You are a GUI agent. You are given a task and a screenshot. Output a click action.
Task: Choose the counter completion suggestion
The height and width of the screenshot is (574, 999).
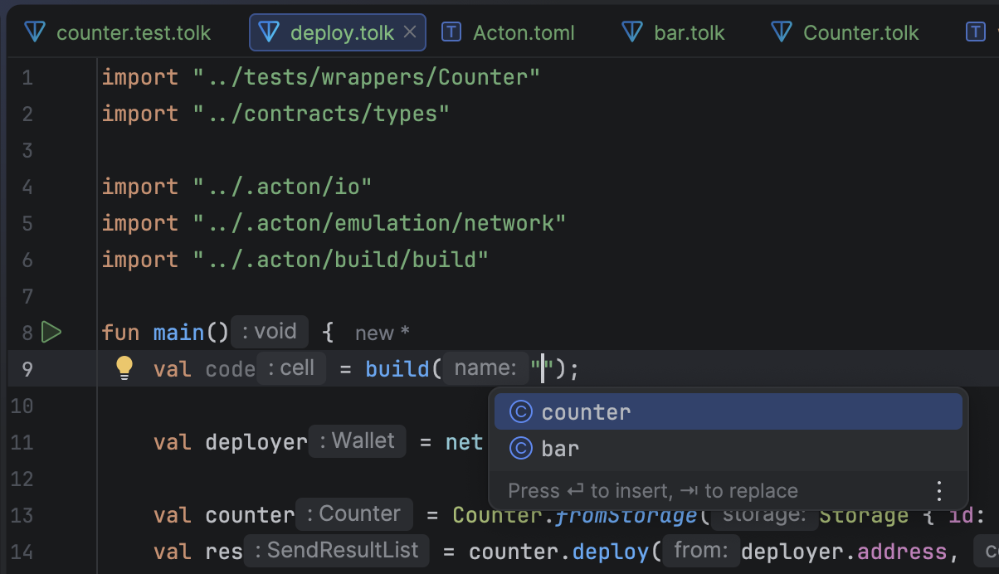click(586, 412)
